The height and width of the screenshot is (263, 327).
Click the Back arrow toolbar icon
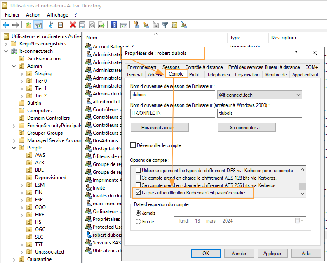coord(6,25)
